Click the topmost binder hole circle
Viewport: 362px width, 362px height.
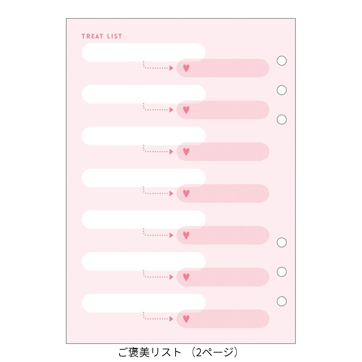282,61
